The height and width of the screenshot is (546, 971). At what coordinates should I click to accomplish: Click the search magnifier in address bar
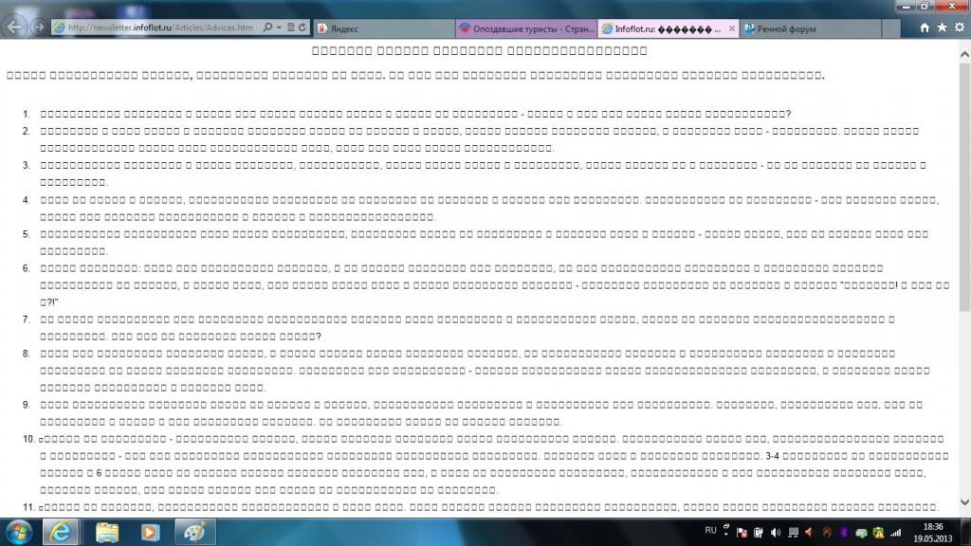[268, 28]
